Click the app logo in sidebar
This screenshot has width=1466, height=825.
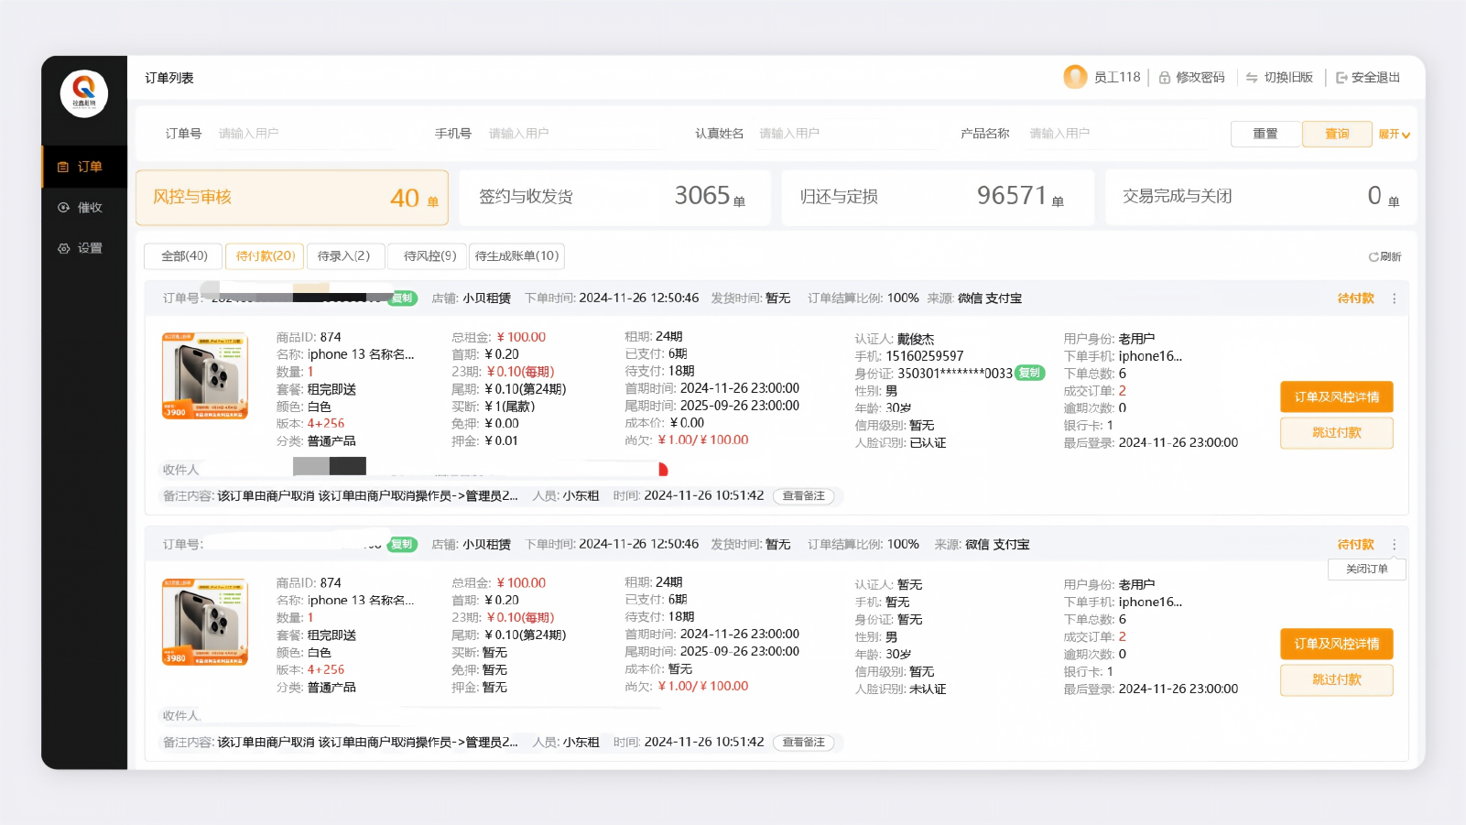(x=84, y=93)
